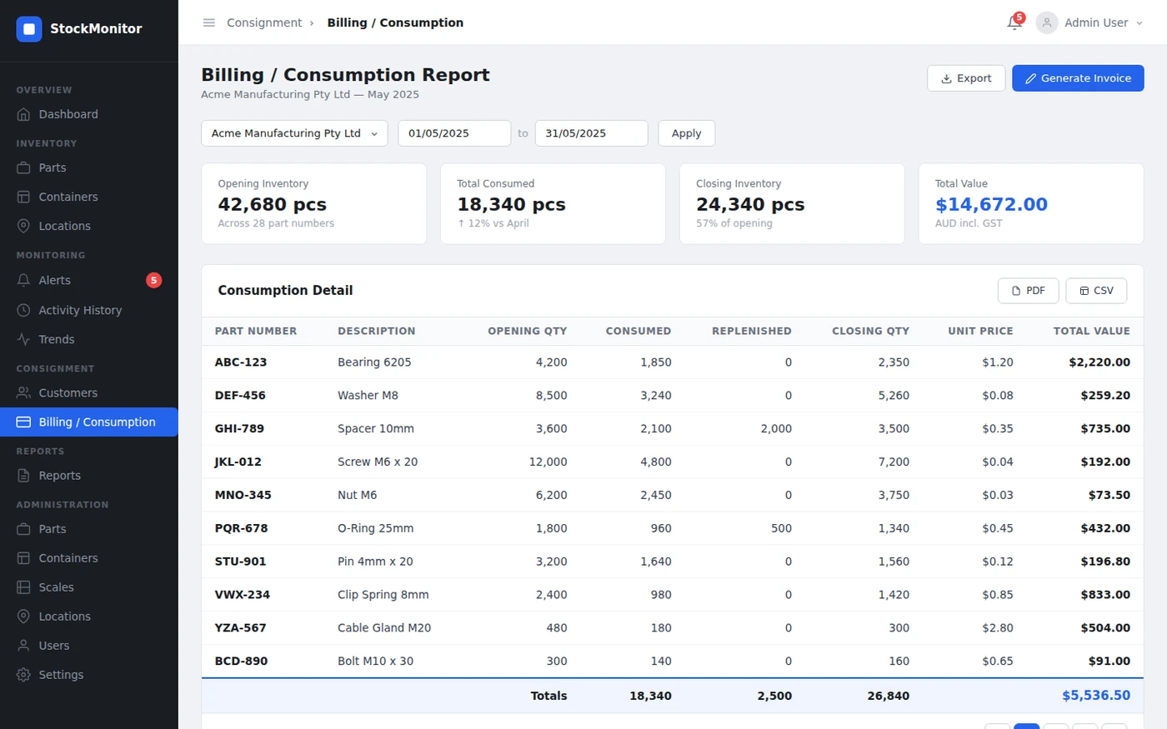Click the Trends pulse icon
Viewport: 1167px width, 729px height.
(x=23, y=339)
